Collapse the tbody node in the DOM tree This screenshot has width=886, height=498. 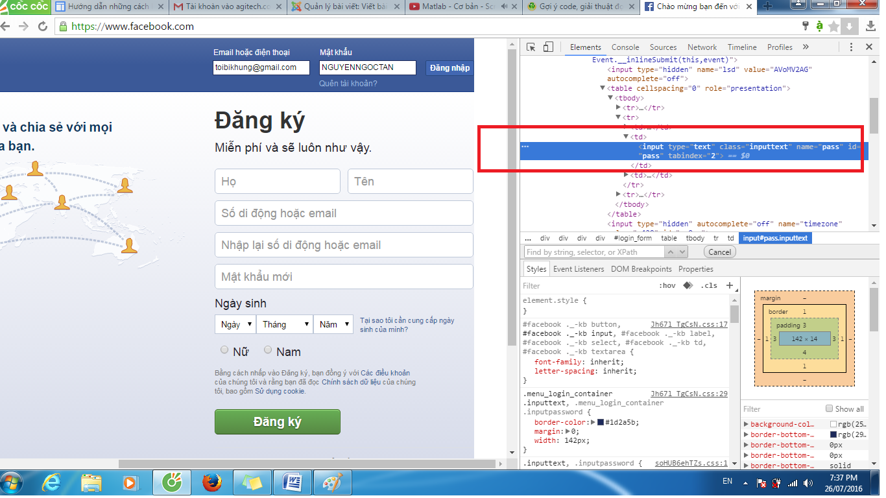(610, 98)
